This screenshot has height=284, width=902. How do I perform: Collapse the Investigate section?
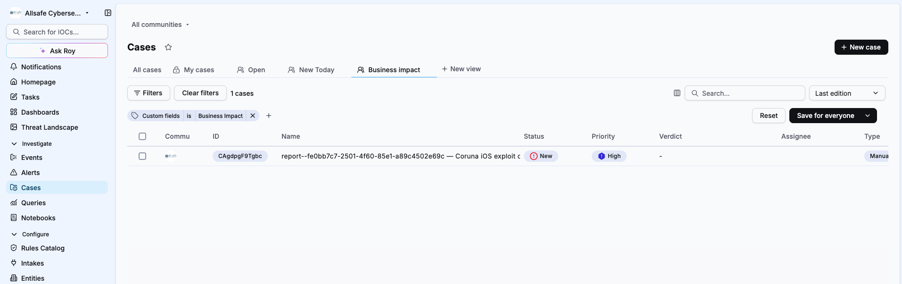[x=14, y=143]
